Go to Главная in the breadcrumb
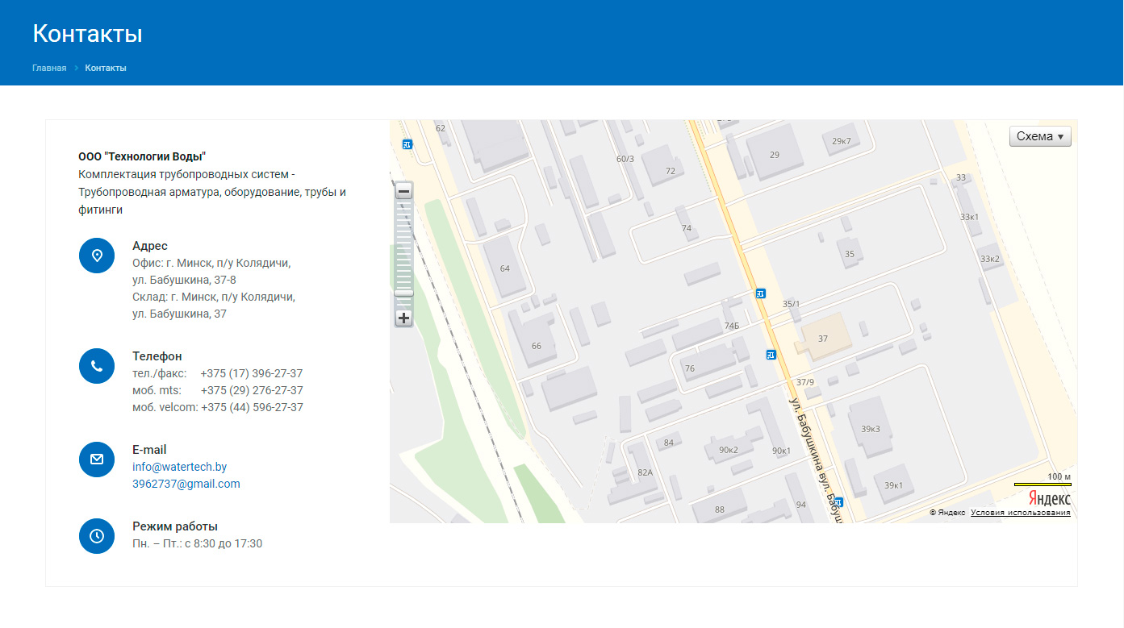Viewport: 1124px width, 628px height. pos(49,68)
